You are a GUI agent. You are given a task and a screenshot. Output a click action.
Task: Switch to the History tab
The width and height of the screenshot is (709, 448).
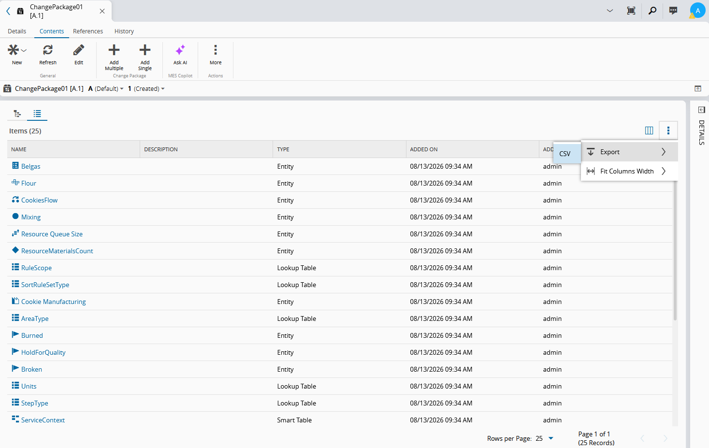124,31
